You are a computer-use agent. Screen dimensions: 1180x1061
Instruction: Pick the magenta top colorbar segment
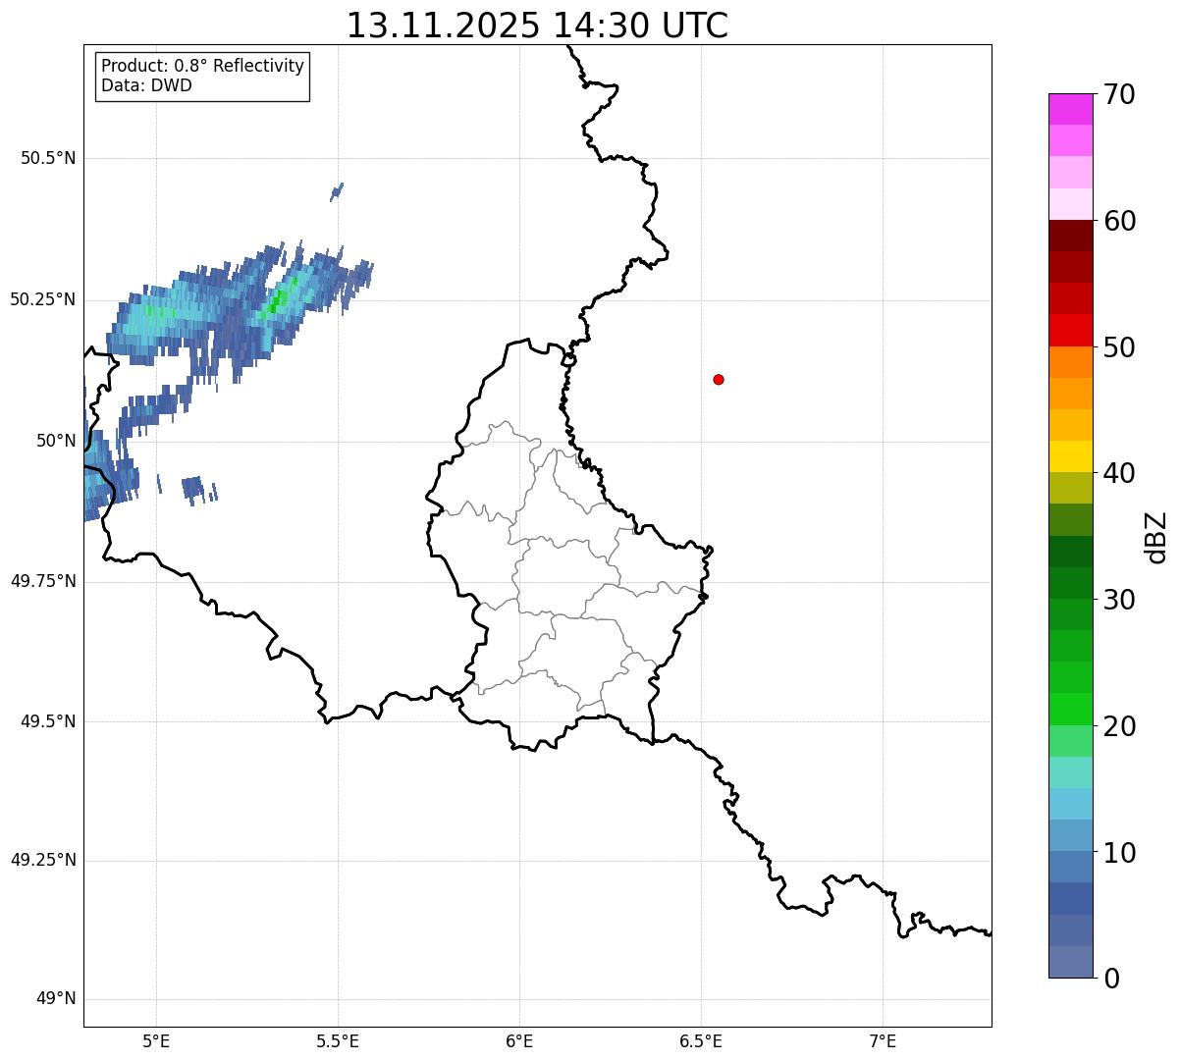[1070, 109]
